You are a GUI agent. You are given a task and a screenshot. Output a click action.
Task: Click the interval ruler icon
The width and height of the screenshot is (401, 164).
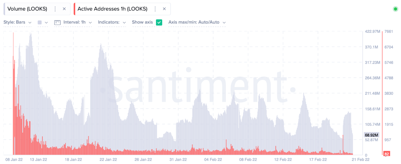point(58,22)
